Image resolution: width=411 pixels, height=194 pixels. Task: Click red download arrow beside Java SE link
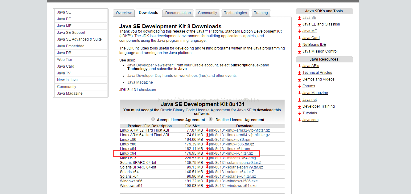(x=299, y=18)
